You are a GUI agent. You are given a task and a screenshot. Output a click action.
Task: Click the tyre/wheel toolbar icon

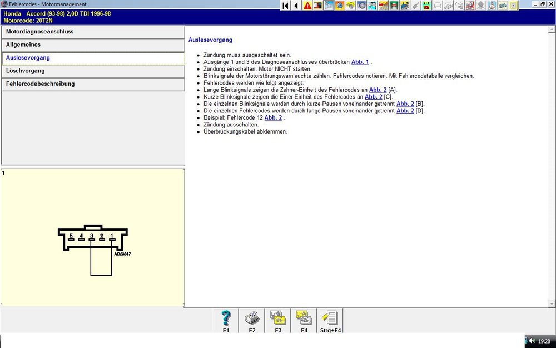point(361,6)
